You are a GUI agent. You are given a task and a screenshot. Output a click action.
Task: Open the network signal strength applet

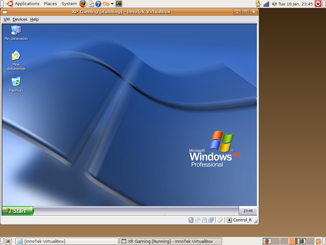(266, 4)
